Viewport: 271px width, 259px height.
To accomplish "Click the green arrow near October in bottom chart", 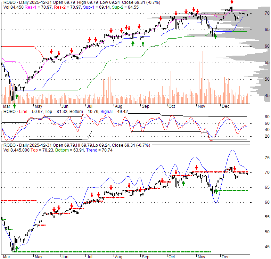I will [x=183, y=184].
